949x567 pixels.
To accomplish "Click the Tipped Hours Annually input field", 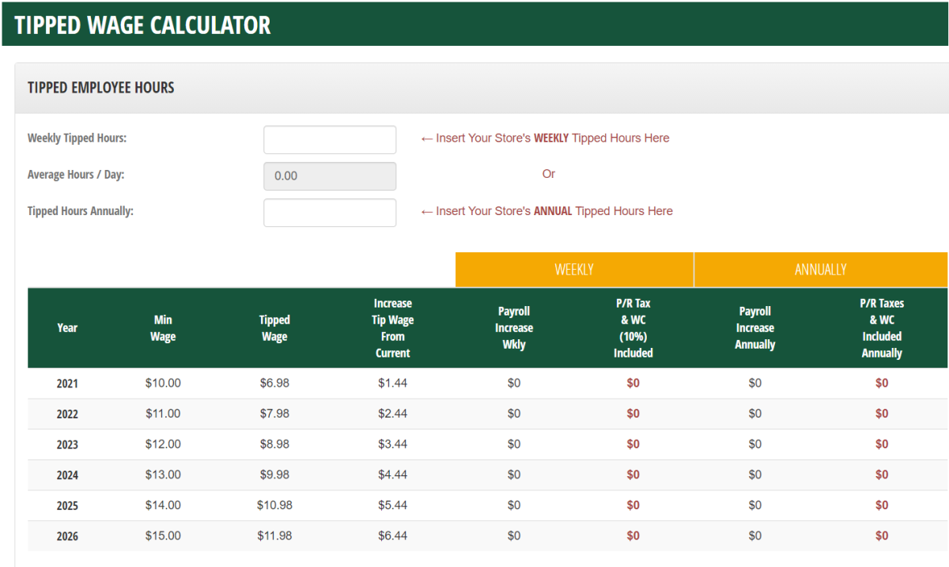I will tap(329, 213).
